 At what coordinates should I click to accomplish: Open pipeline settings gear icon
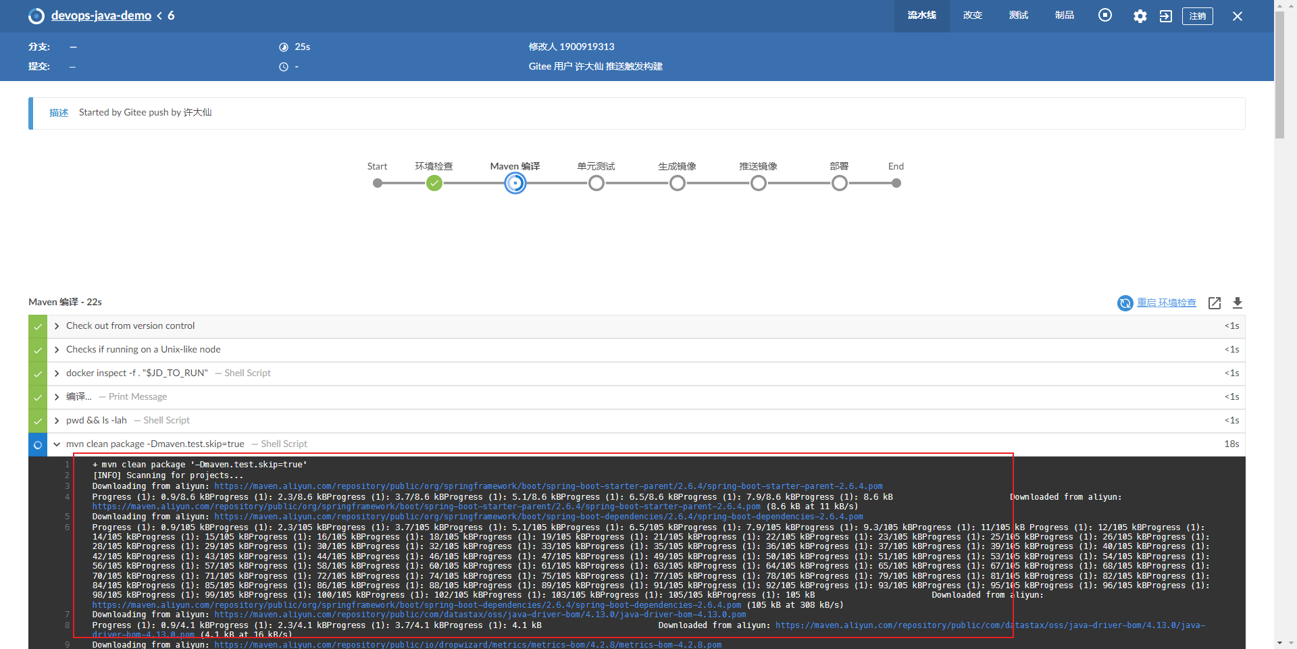click(x=1140, y=16)
